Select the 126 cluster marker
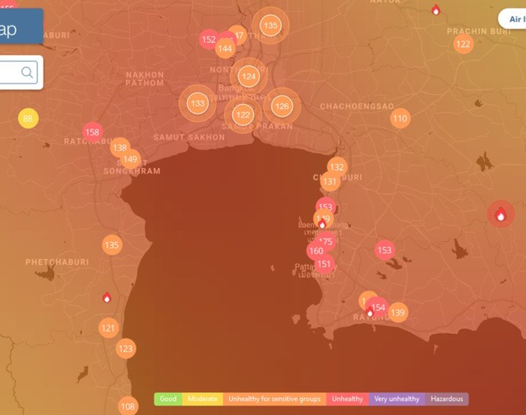Screen dimensions: 526x415 [282, 107]
